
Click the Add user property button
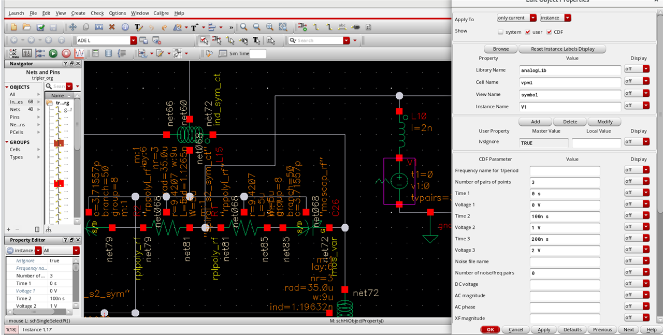click(x=536, y=122)
